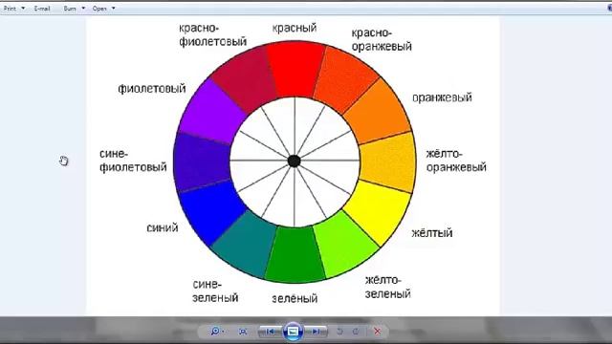Image resolution: width=612 pixels, height=344 pixels.
Task: Start the slide show
Action: click(293, 332)
